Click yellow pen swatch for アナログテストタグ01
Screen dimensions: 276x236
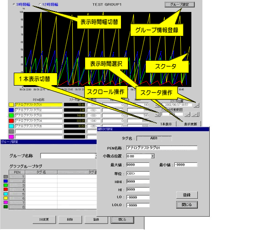pyautogui.click(x=11, y=105)
